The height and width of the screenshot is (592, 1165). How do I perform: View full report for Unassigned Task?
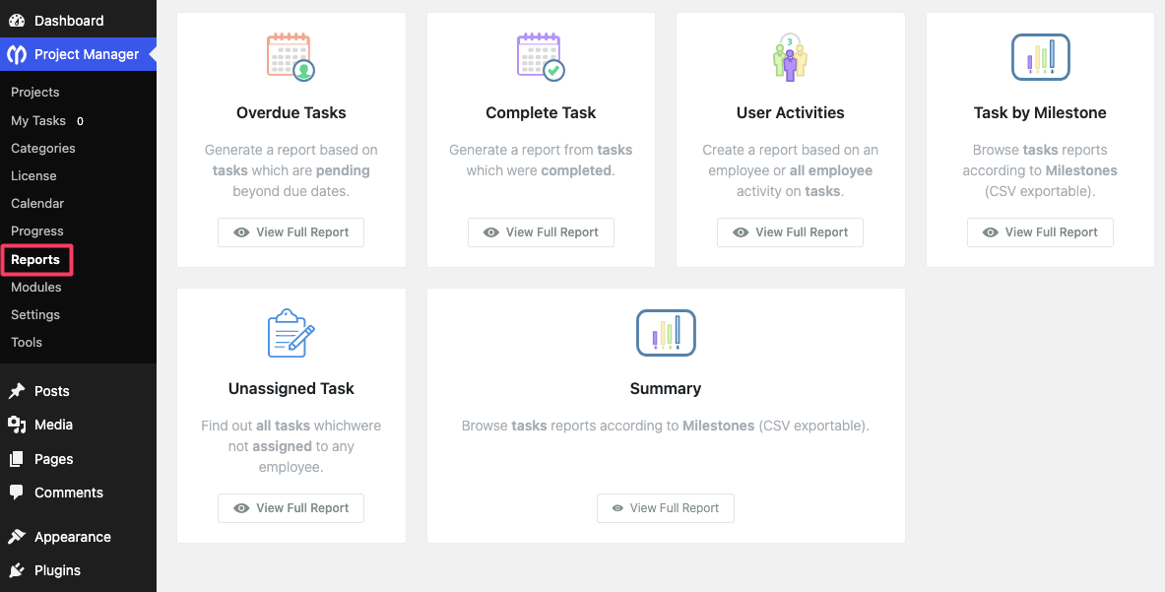[291, 508]
